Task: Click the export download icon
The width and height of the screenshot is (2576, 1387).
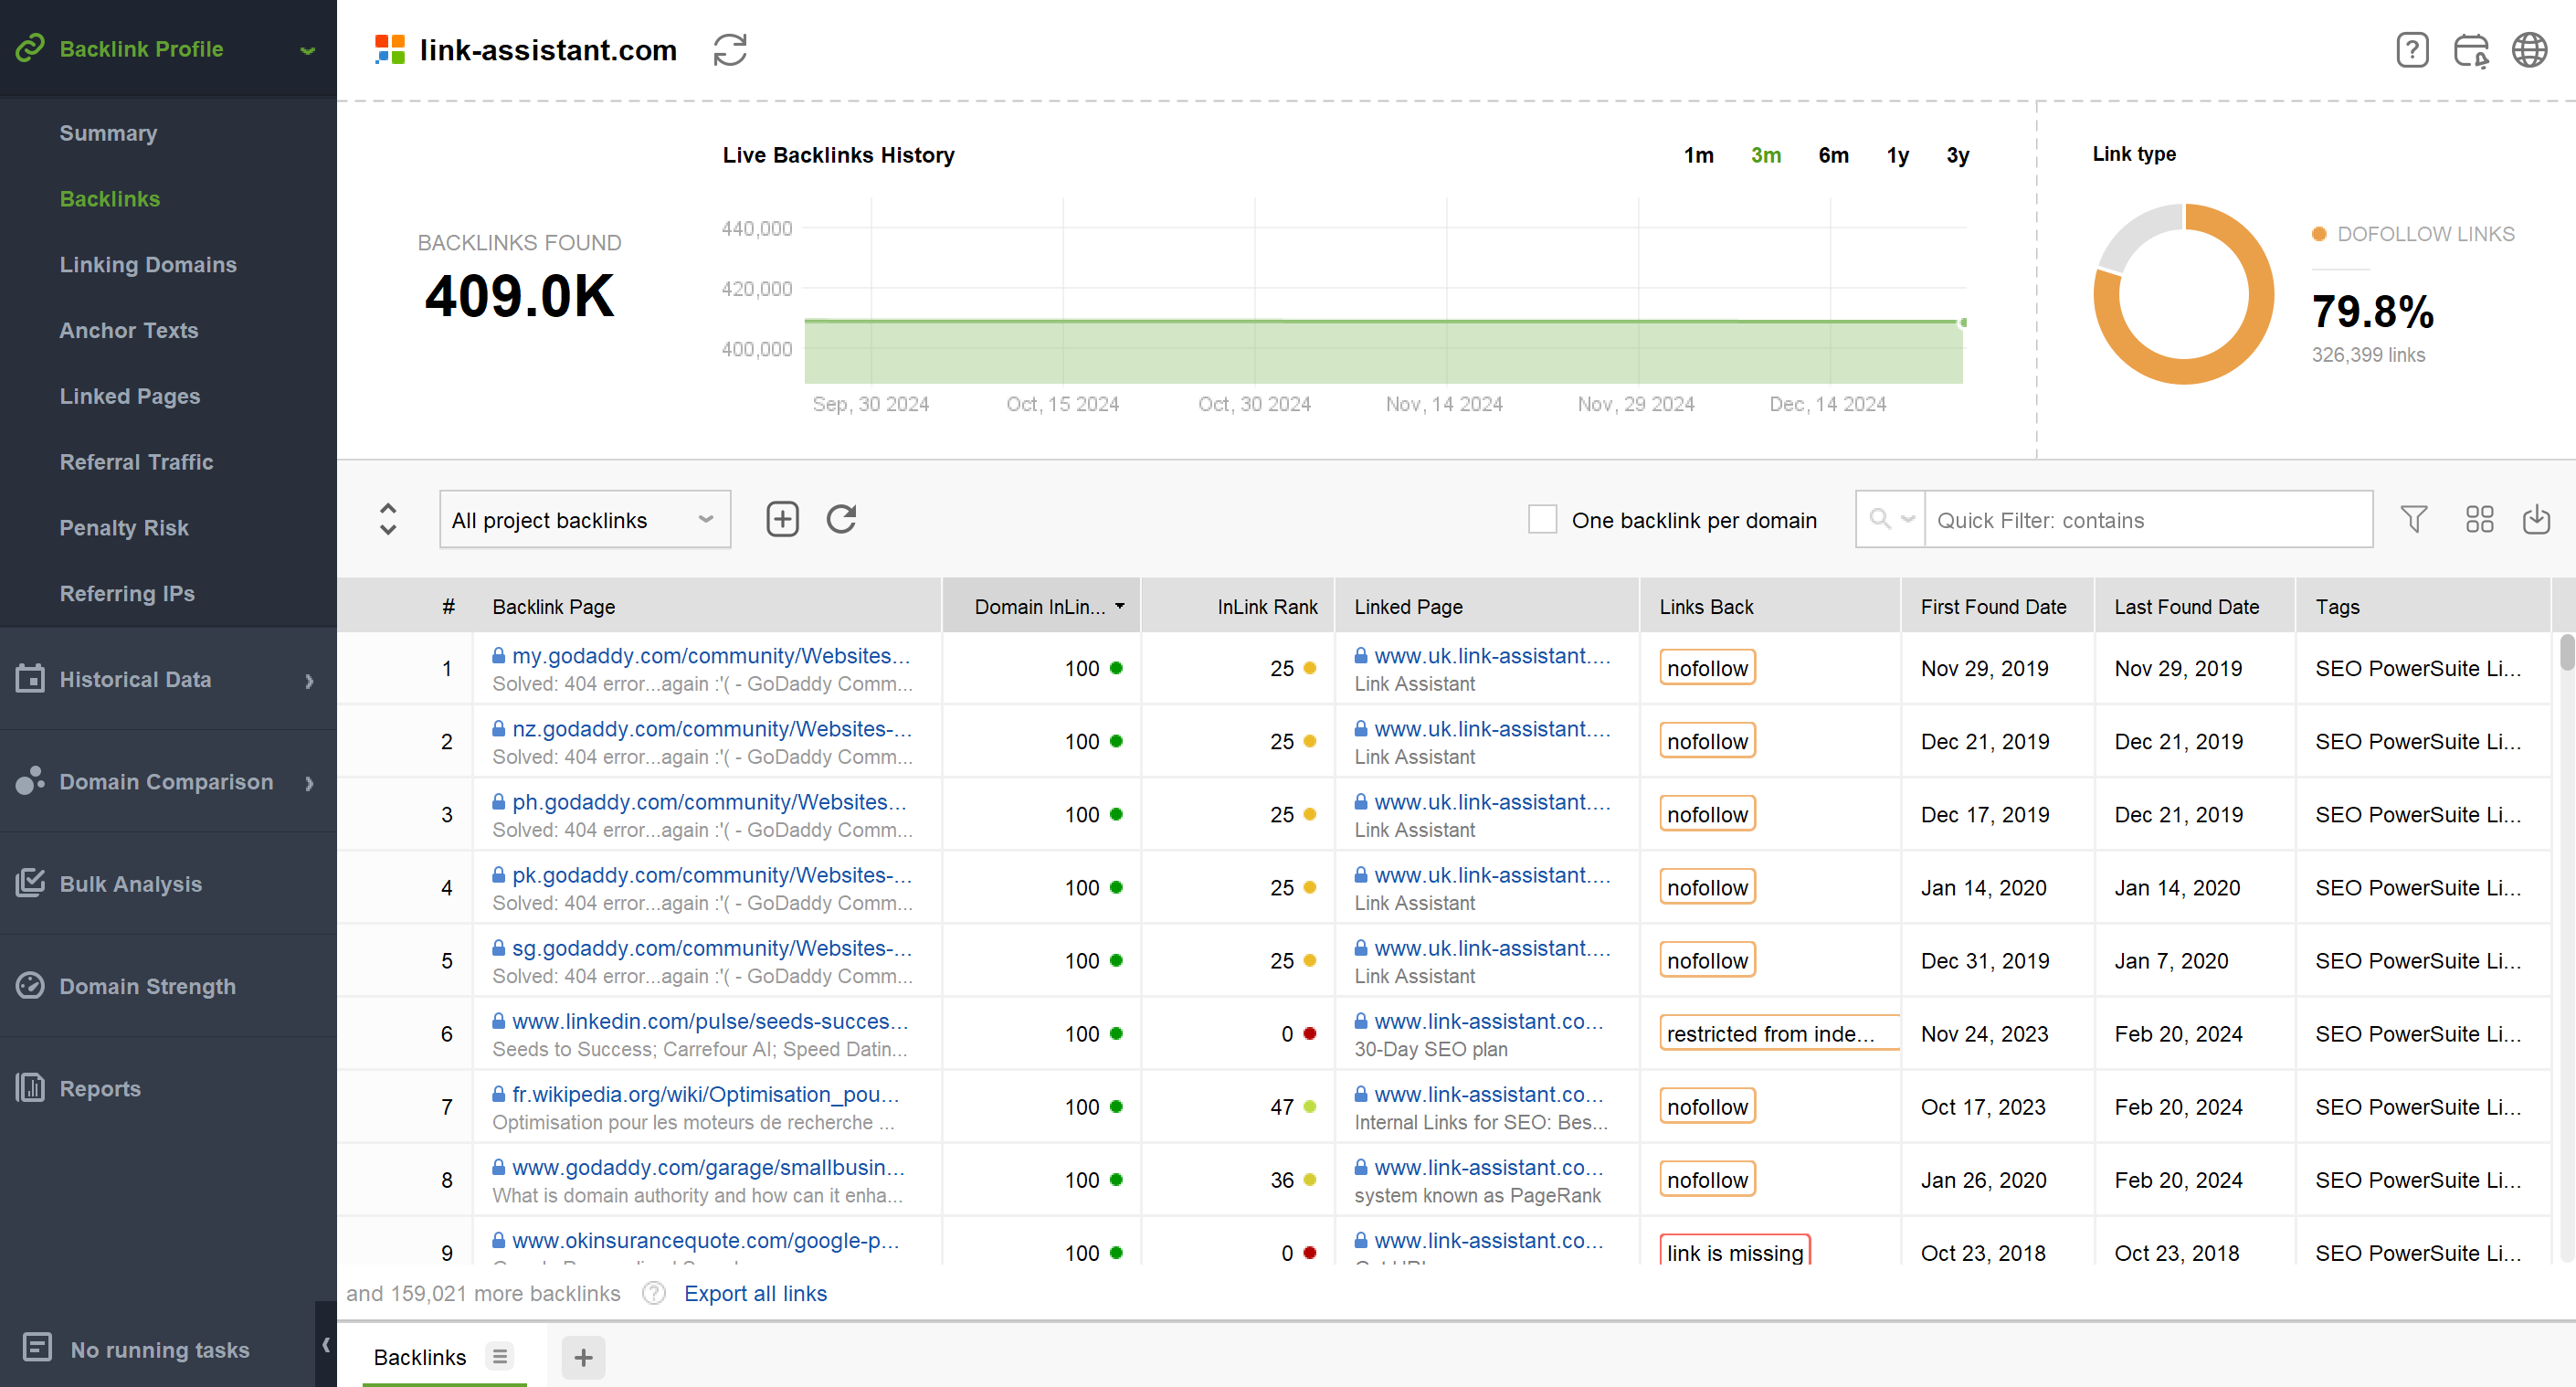Action: 2536,519
